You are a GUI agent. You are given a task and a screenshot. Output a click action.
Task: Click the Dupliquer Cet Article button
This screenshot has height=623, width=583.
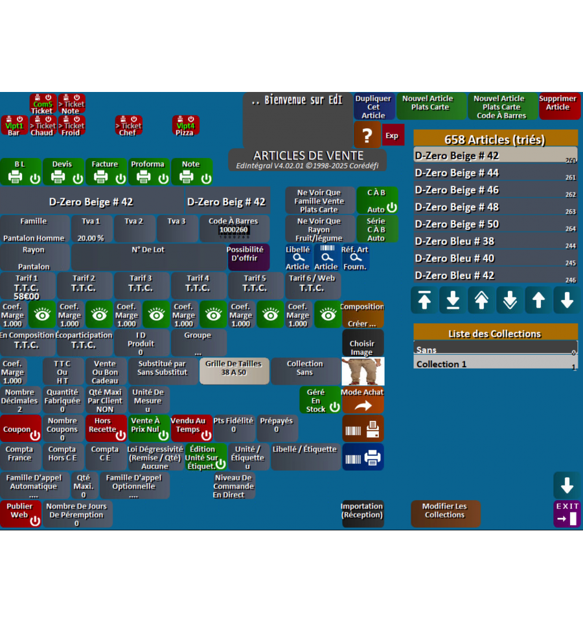pyautogui.click(x=374, y=107)
